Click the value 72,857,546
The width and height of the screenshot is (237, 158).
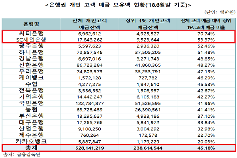point(90,53)
